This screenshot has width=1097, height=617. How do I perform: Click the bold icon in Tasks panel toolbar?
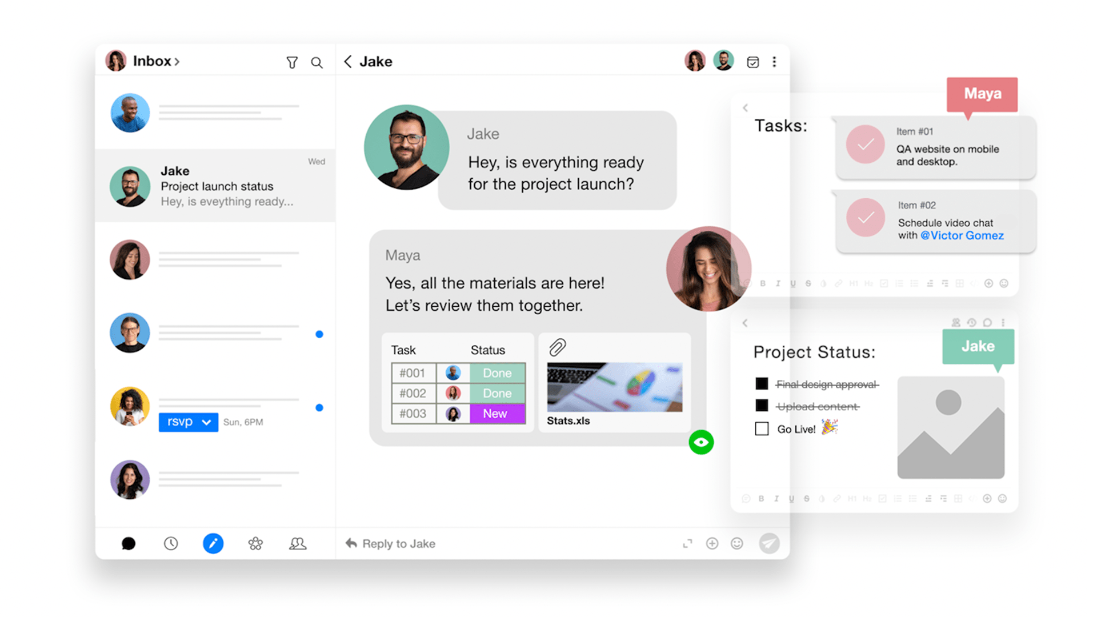pyautogui.click(x=763, y=283)
